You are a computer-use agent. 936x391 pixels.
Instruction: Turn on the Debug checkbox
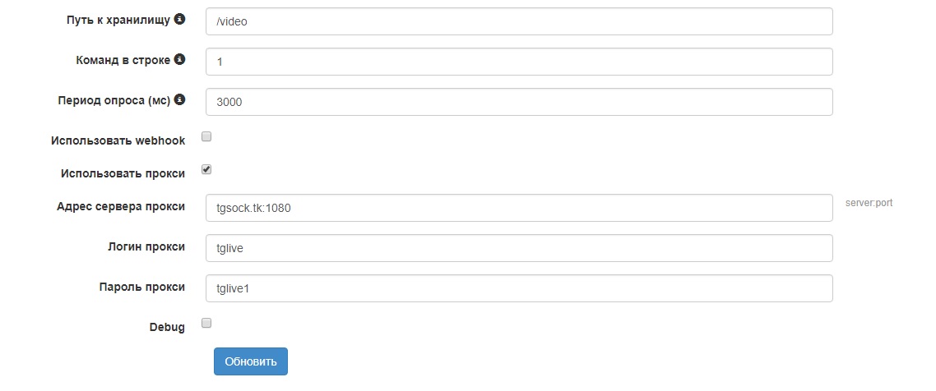pos(206,323)
